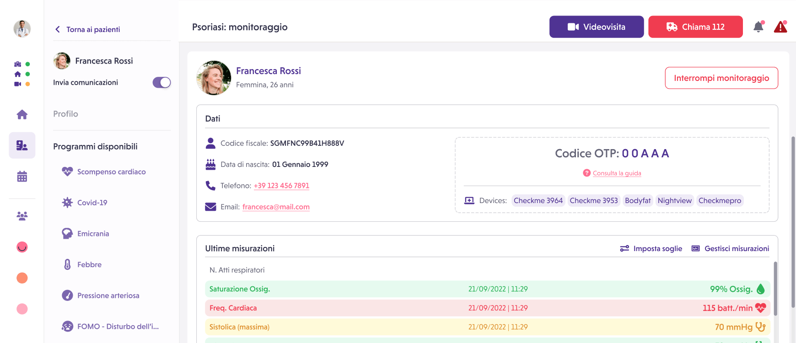Go back via Torna ai pazienti
The height and width of the screenshot is (343, 796).
pos(88,29)
